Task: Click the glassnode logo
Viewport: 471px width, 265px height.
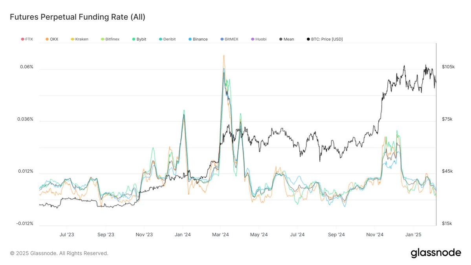Action: click(436, 253)
